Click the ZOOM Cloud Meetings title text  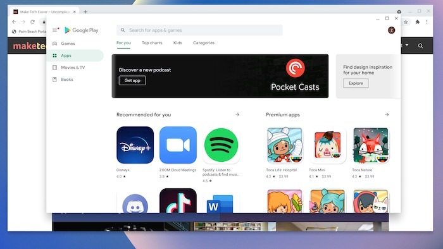(x=178, y=170)
